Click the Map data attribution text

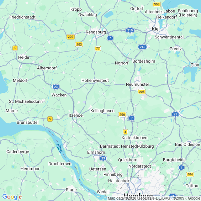(x=154, y=198)
